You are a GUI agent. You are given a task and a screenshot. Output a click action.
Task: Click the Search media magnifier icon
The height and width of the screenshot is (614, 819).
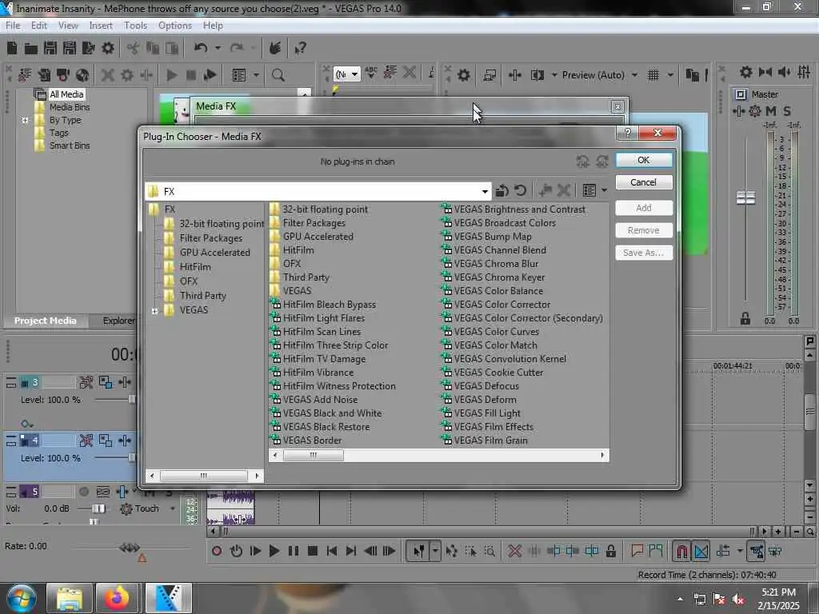(x=278, y=75)
